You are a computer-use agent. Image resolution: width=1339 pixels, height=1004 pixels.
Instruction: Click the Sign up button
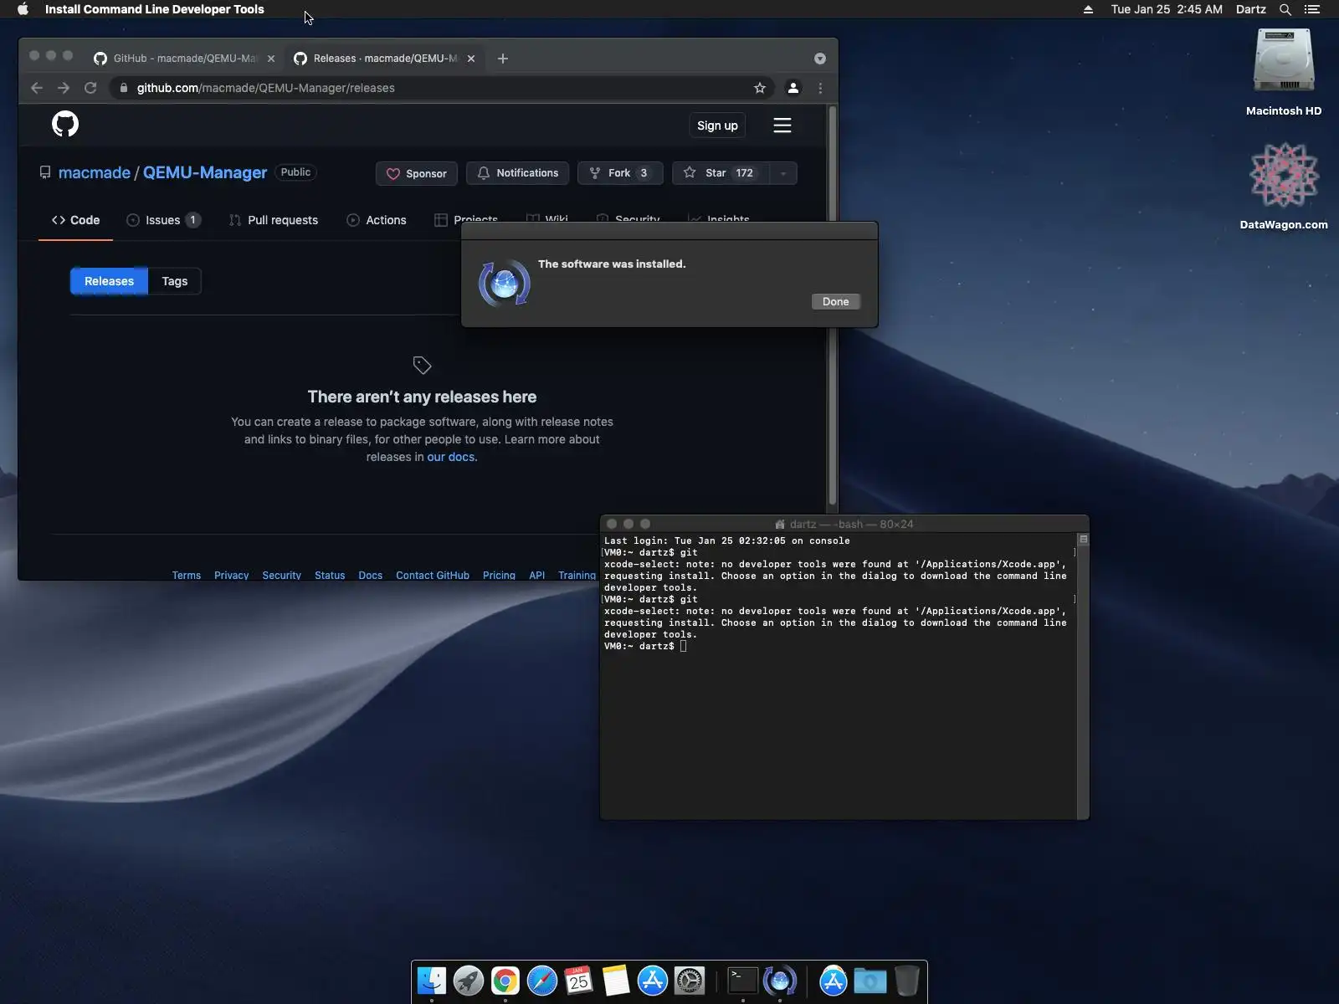click(717, 125)
